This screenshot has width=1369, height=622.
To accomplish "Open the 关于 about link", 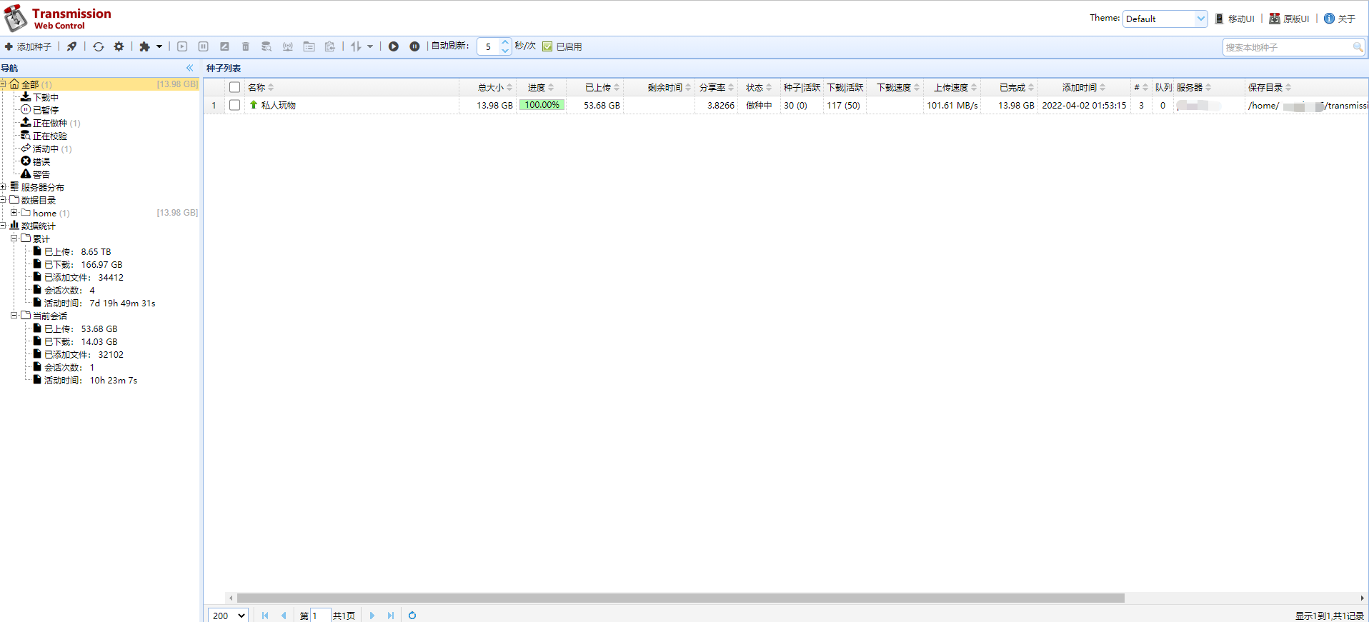I will point(1340,19).
